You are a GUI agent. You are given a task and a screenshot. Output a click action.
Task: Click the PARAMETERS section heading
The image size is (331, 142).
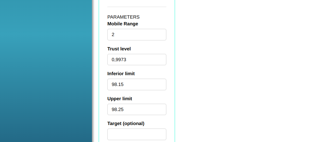pos(123,17)
